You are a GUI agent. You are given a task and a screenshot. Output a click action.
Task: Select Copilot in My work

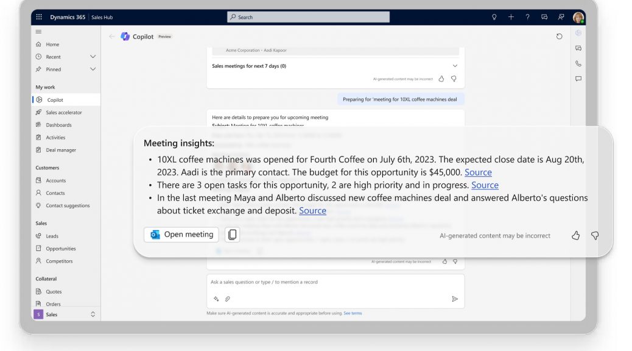[66, 100]
